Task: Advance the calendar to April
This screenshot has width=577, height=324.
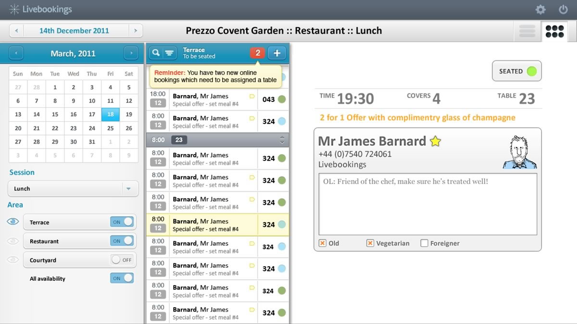Action: coord(131,53)
